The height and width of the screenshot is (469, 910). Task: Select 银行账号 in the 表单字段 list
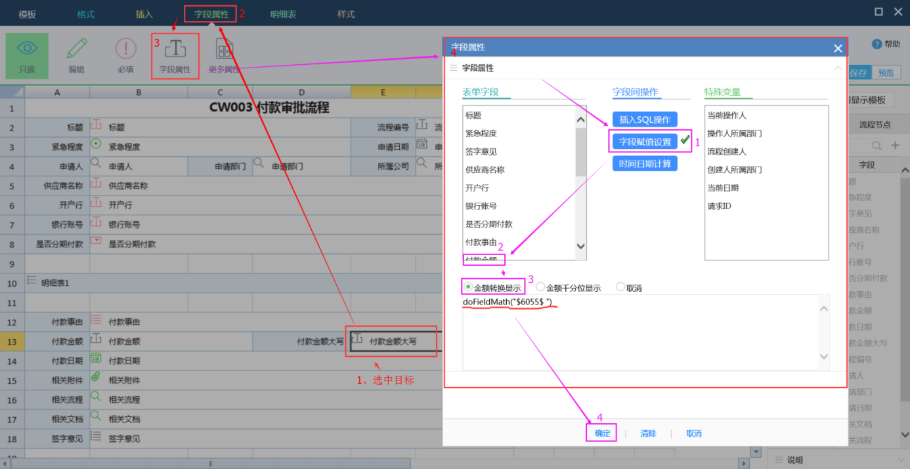tap(481, 206)
